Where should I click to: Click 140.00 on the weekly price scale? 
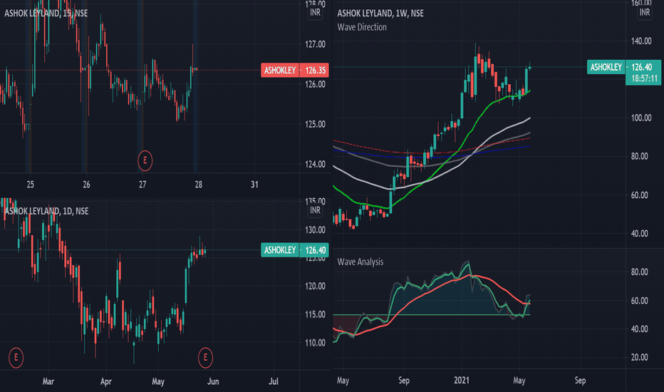tap(641, 41)
